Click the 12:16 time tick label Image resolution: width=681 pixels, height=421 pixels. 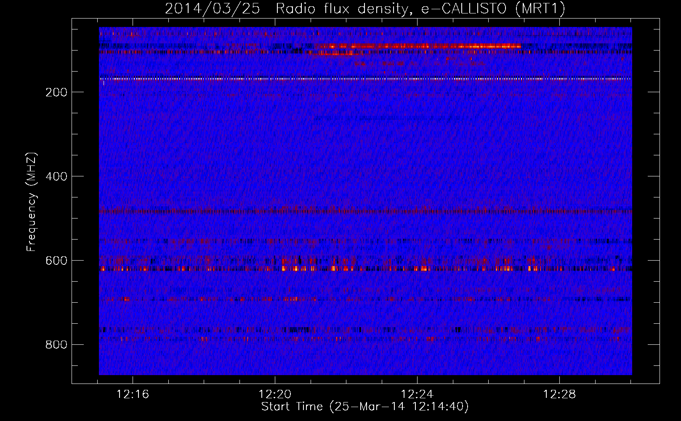pos(133,394)
